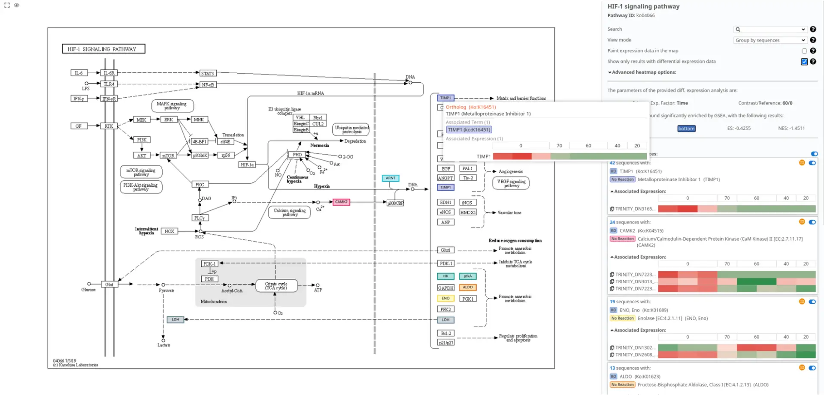
Task: Click No Reaction badge for Metalloproteinase Inhibitor 1
Action: (622, 180)
